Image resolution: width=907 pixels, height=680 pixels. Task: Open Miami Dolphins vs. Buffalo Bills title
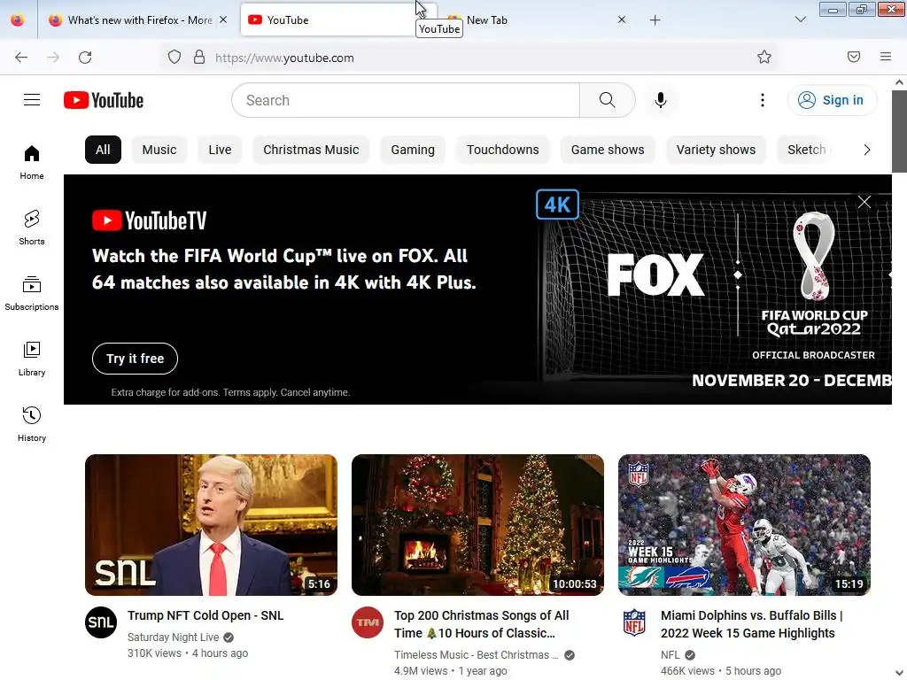point(751,624)
